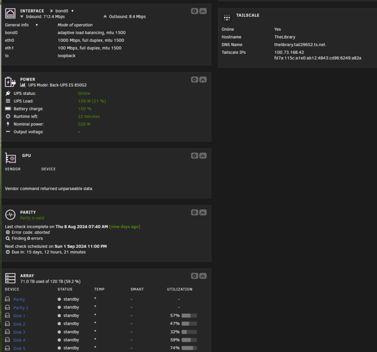Open the General info dropdown
Image resolution: width=377 pixels, height=352 pixels.
(22, 25)
